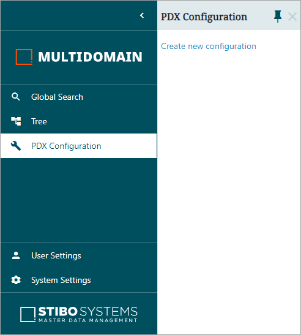Open the Tree navigation item
301x335 pixels.
coord(78,121)
